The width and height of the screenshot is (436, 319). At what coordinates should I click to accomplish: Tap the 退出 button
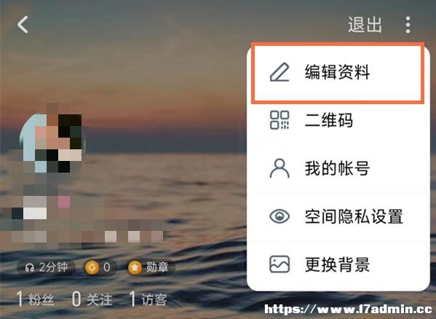(365, 25)
